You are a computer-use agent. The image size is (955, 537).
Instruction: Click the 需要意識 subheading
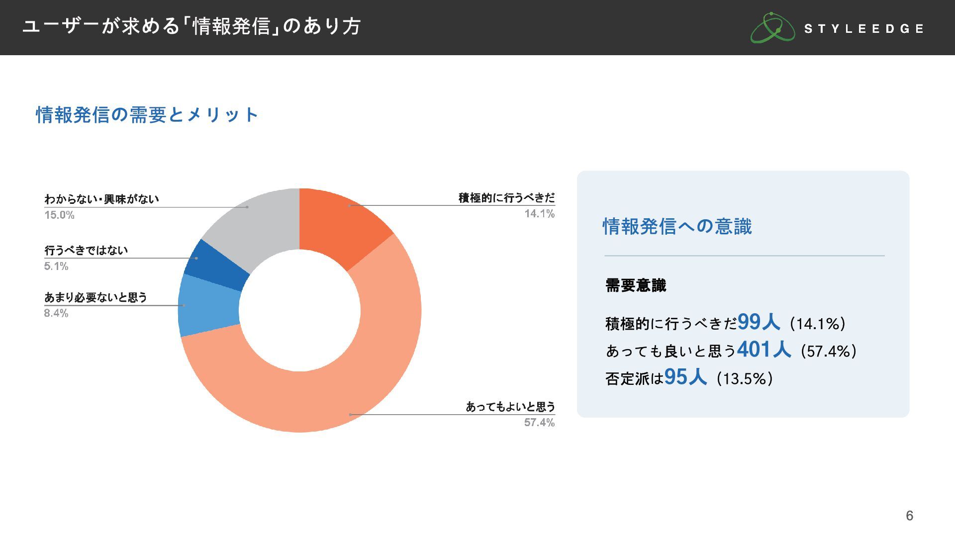pos(636,285)
